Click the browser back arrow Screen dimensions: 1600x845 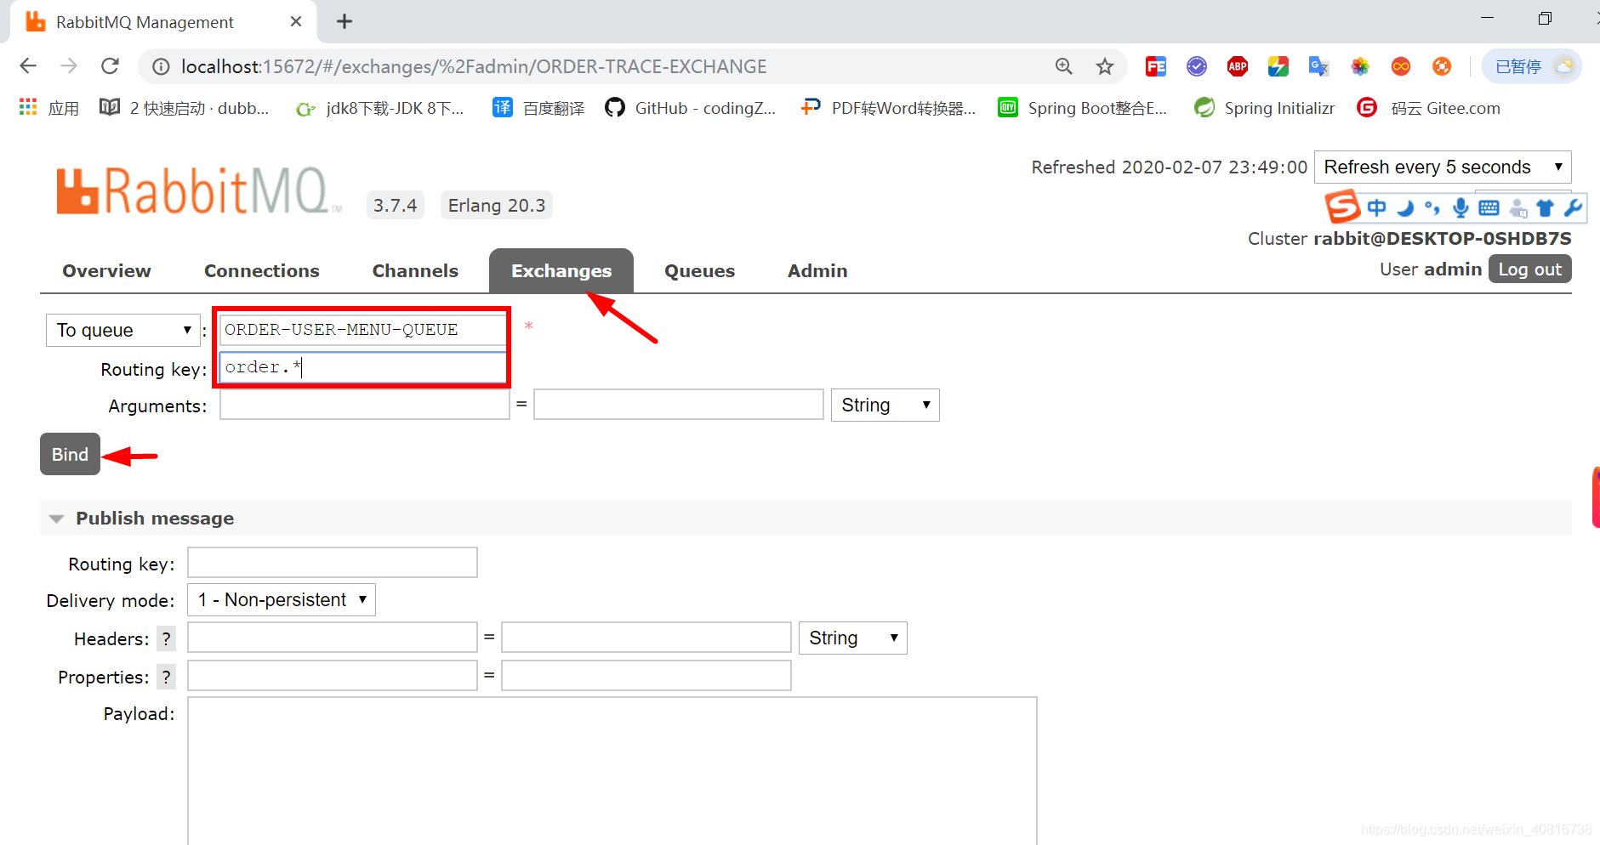(28, 66)
